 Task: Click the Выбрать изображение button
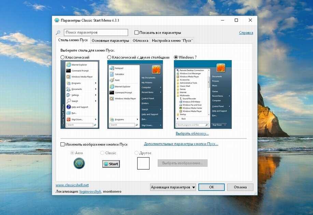(183, 163)
